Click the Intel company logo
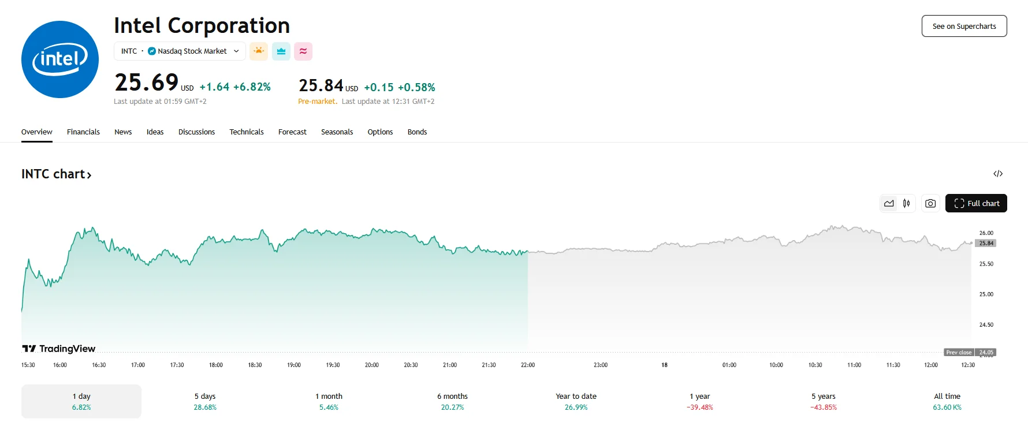Screen dimensions: 1028x430 click(x=59, y=59)
